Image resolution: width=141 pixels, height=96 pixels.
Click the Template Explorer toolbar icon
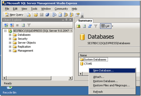(x=72, y=15)
